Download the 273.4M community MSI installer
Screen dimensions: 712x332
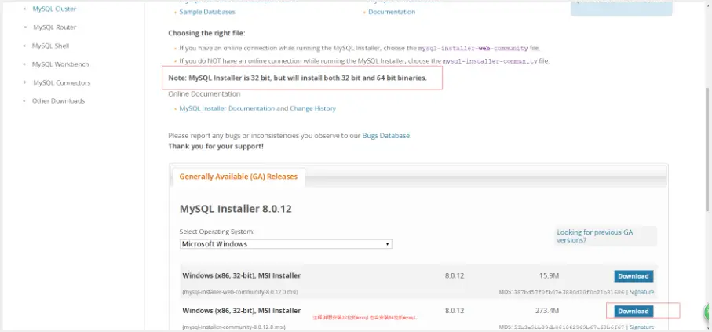(x=633, y=311)
